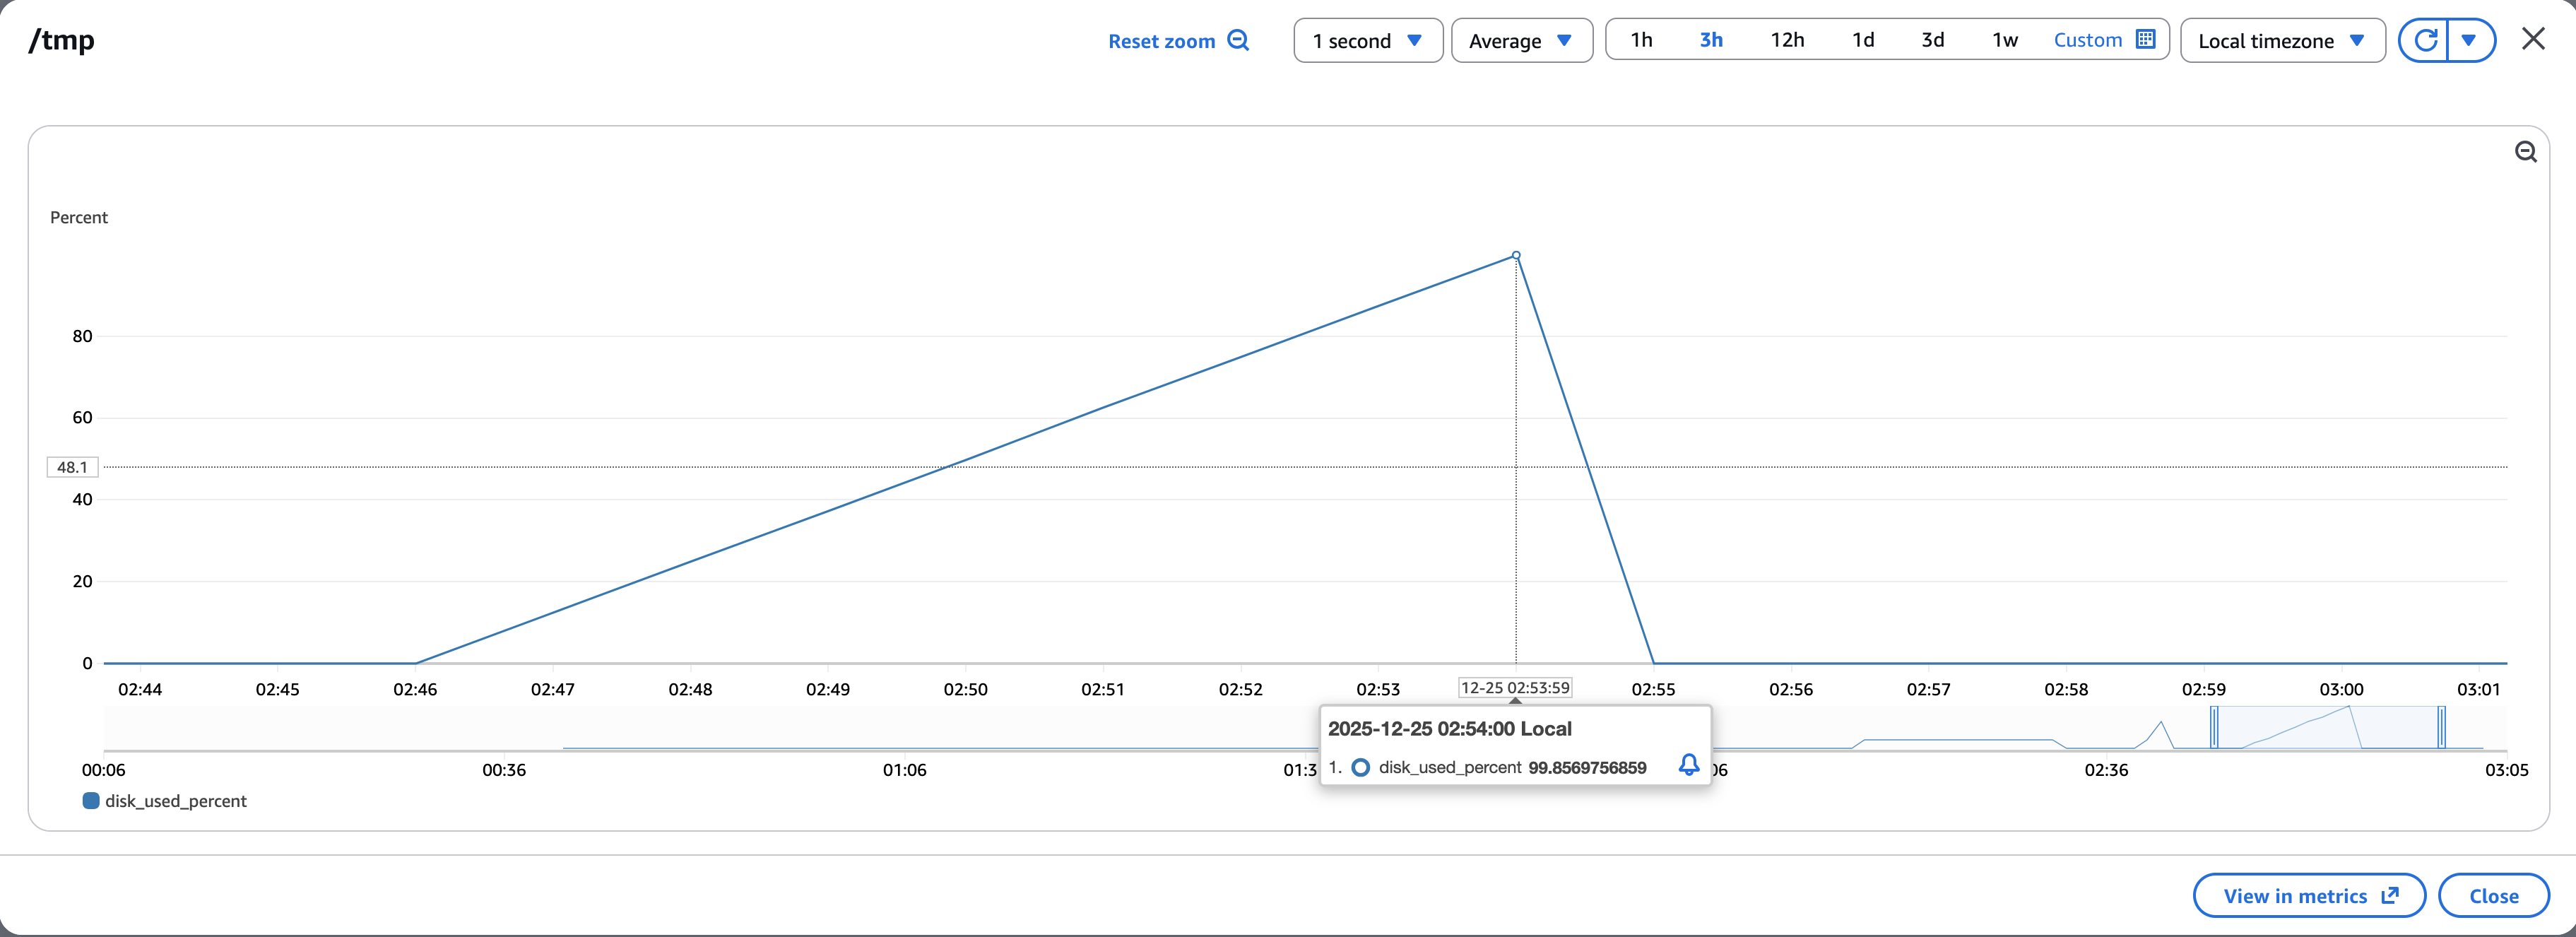Click the peak data point on the graph

point(1516,256)
